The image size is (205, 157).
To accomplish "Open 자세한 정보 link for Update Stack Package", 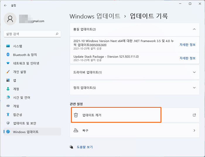I will pyautogui.click(x=187, y=58).
